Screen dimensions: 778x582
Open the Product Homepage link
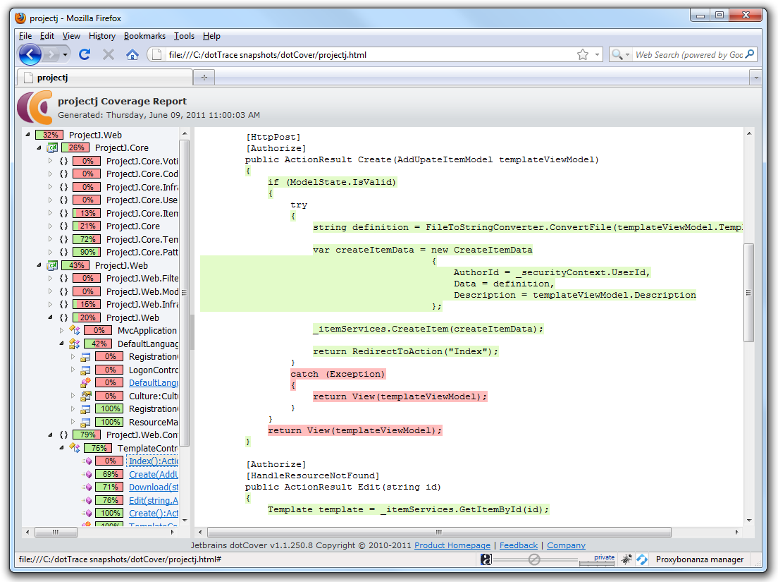click(x=452, y=545)
